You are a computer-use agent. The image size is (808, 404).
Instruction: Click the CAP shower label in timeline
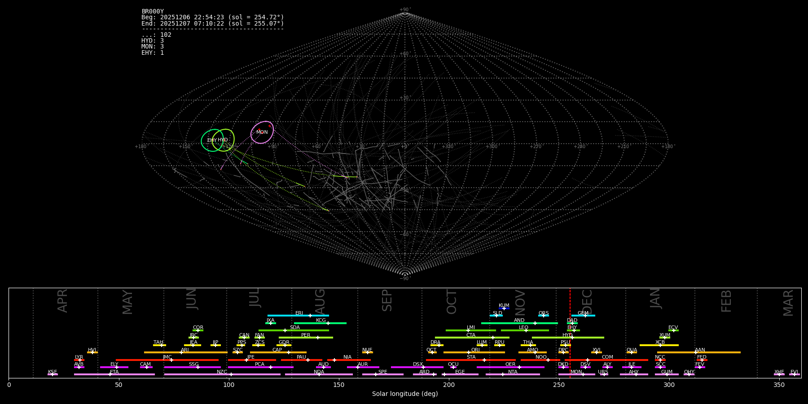tap(277, 350)
